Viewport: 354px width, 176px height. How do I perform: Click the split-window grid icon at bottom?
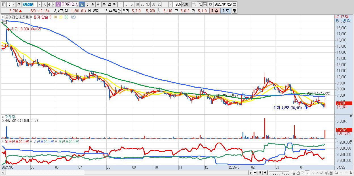[x=293, y=173]
